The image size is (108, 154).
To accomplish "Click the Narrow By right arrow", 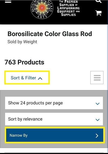I will [x=97, y=136].
